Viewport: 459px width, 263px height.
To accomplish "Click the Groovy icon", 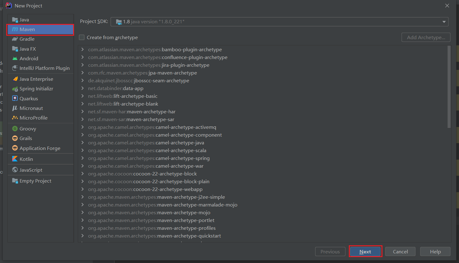I will [15, 129].
